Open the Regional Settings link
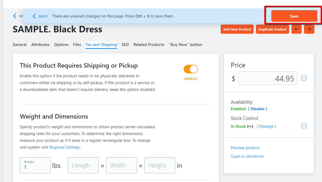 (65, 147)
